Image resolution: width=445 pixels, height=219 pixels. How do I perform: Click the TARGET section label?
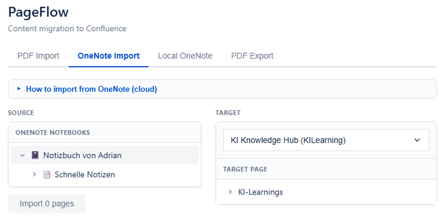tap(228, 113)
